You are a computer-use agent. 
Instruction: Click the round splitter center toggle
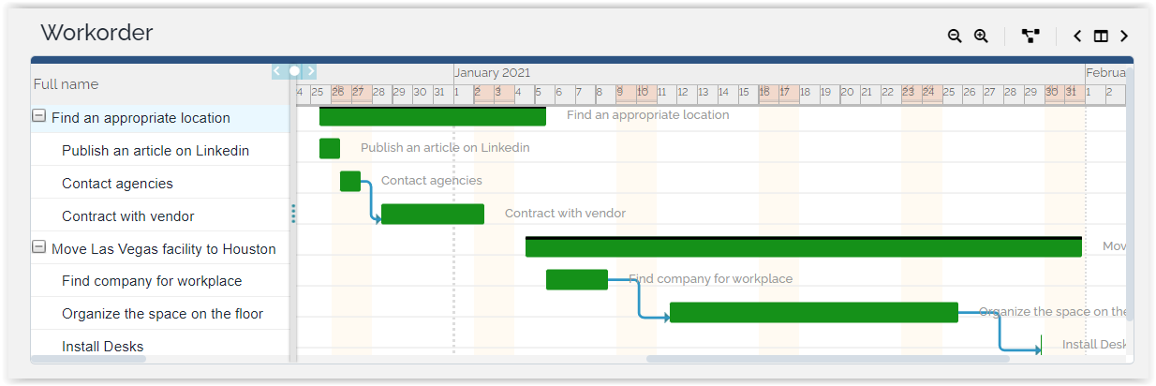[x=294, y=70]
